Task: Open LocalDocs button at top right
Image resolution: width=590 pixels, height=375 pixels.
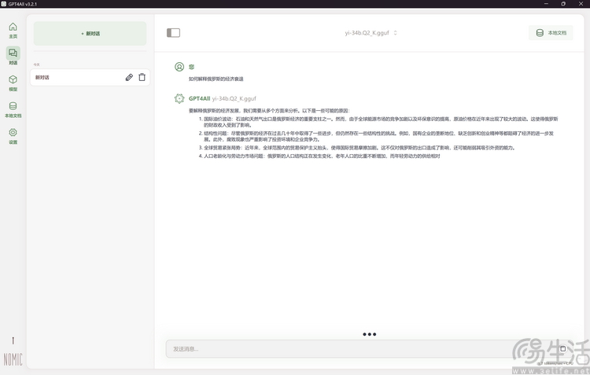Action: (551, 33)
